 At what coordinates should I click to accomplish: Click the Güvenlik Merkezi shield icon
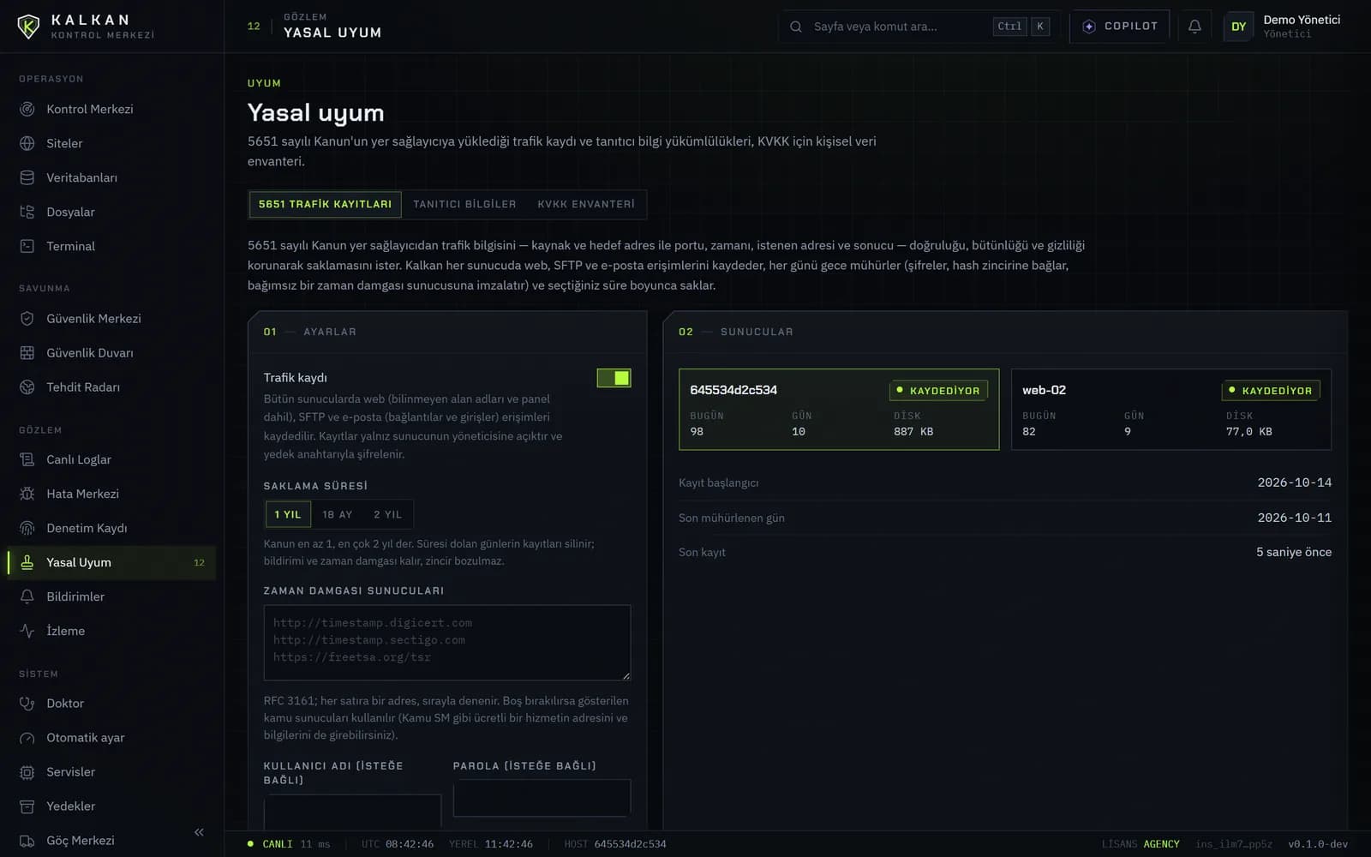(27, 318)
